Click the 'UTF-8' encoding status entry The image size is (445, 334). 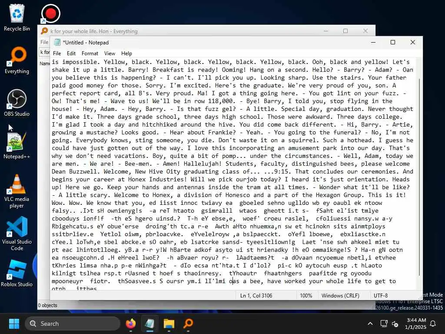click(x=380, y=296)
